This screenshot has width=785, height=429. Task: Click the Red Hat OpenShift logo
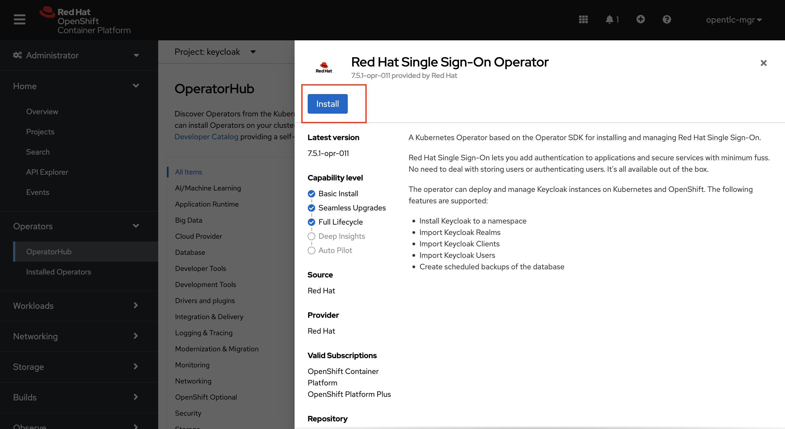[85, 20]
